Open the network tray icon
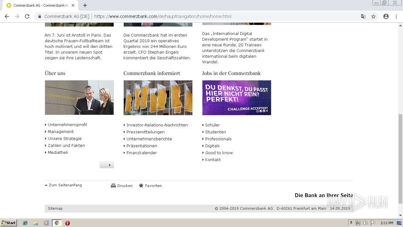Screen dimensions: 403x227 [x=358, y=223]
